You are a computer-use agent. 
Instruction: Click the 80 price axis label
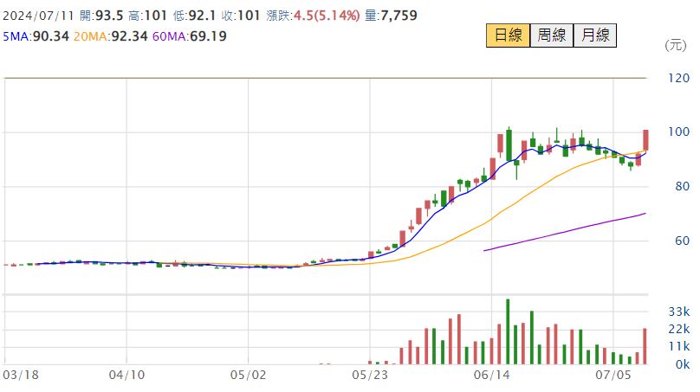682,186
